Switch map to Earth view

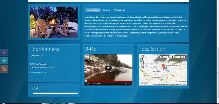[182, 57]
